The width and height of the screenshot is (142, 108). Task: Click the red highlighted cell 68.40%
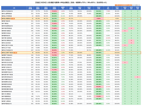coord(54,50)
